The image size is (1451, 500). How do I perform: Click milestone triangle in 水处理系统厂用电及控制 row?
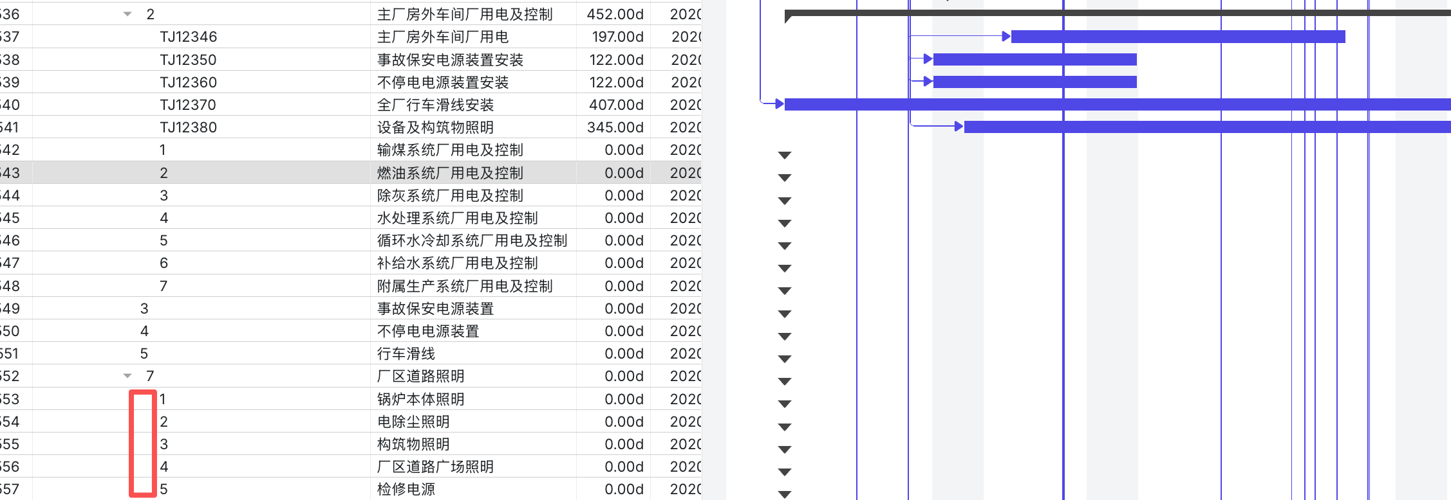click(x=784, y=223)
